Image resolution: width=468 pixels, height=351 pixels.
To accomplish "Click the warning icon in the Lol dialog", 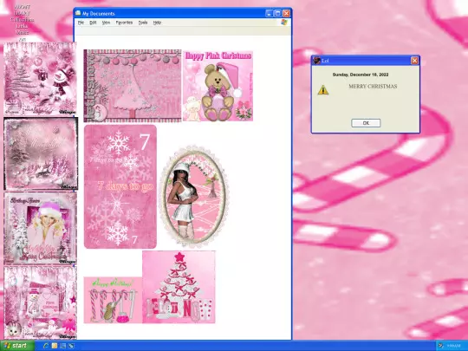I will click(323, 89).
